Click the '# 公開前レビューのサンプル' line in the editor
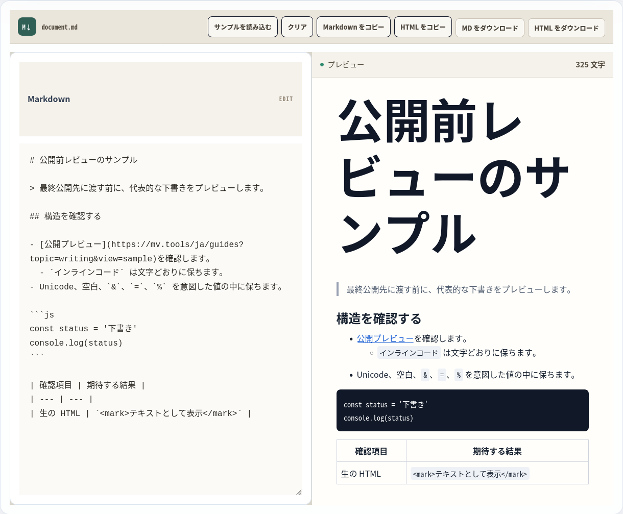Screen dimensions: 623x514 83,160
